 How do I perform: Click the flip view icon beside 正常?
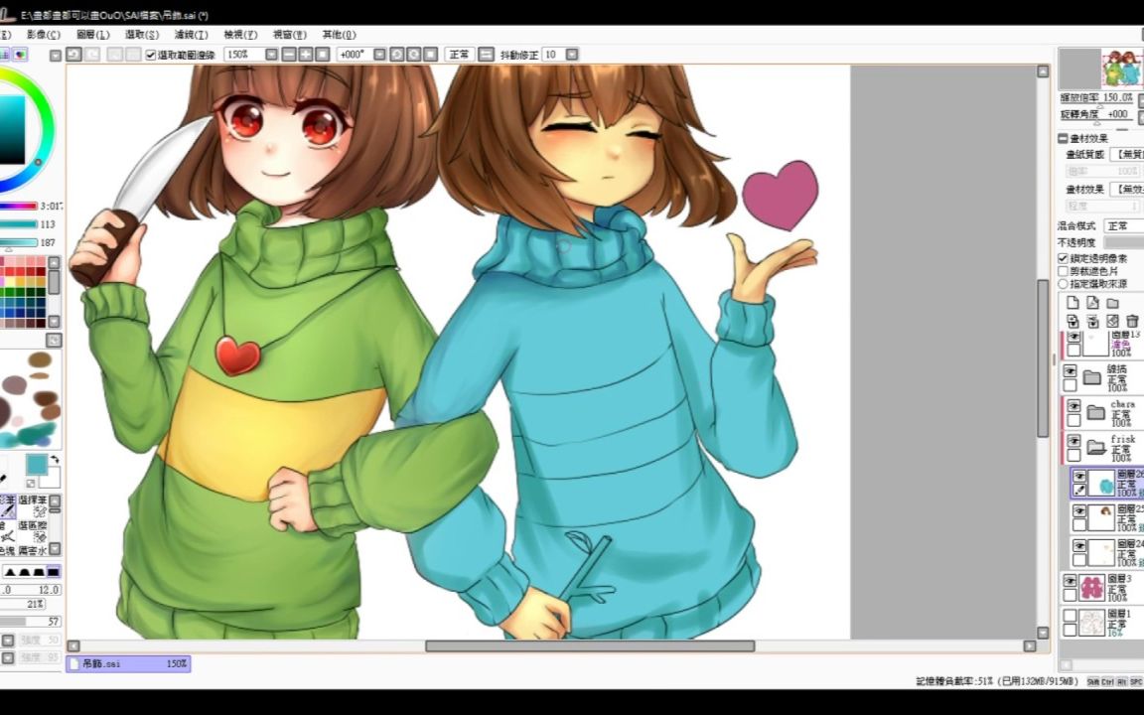pyautogui.click(x=487, y=55)
